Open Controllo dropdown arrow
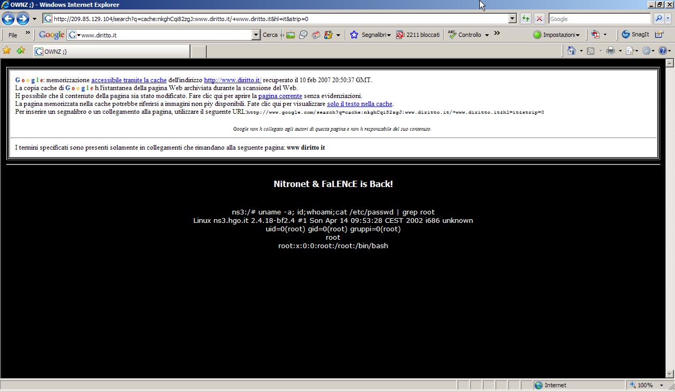The height and width of the screenshot is (392, 675). [487, 35]
